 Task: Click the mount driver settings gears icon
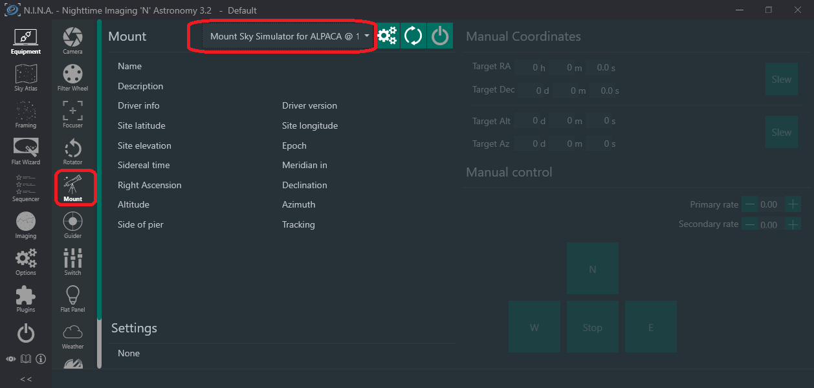tap(387, 36)
